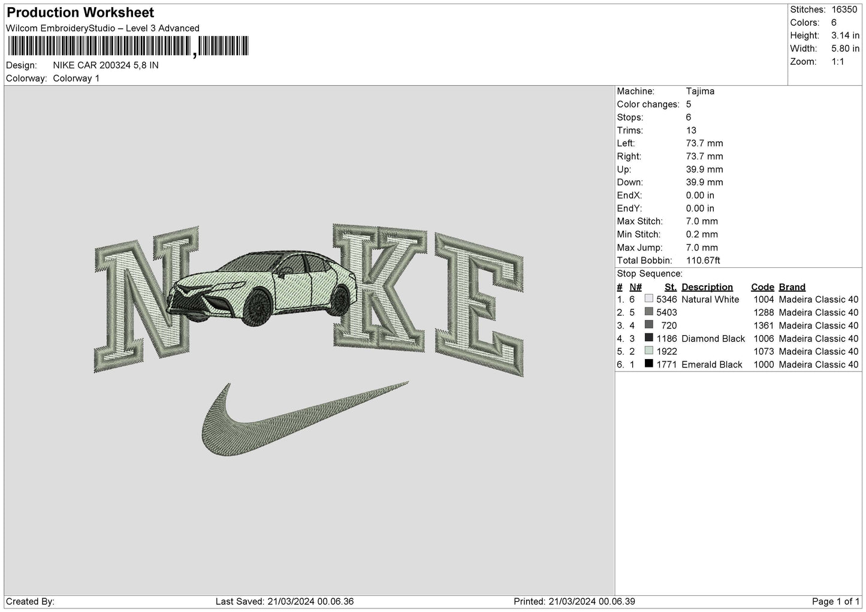Click the Natural White color swatch
This screenshot has width=866, height=612.
point(648,299)
